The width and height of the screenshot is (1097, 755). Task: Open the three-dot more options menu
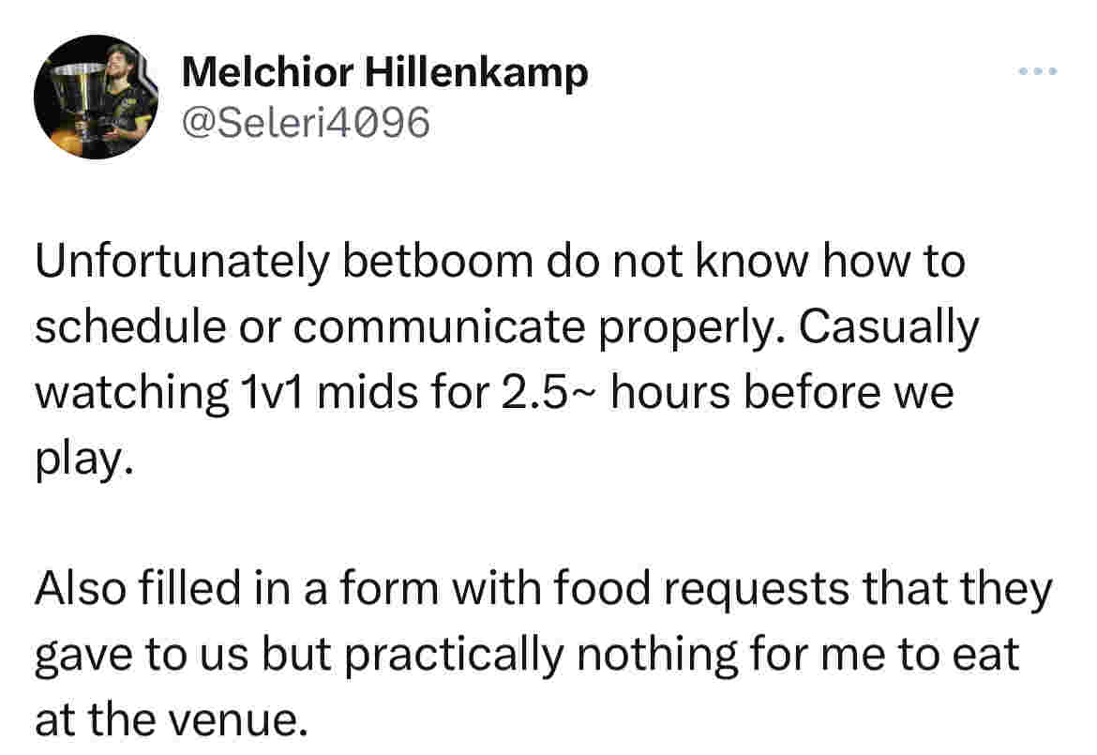[1038, 70]
